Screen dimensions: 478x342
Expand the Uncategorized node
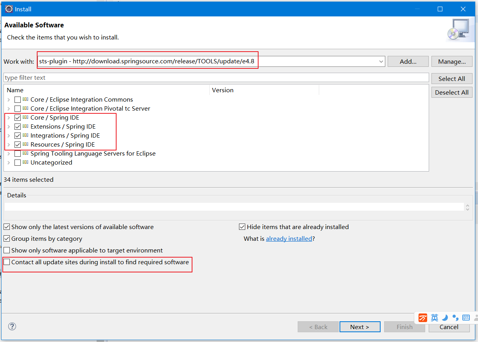pos(9,163)
